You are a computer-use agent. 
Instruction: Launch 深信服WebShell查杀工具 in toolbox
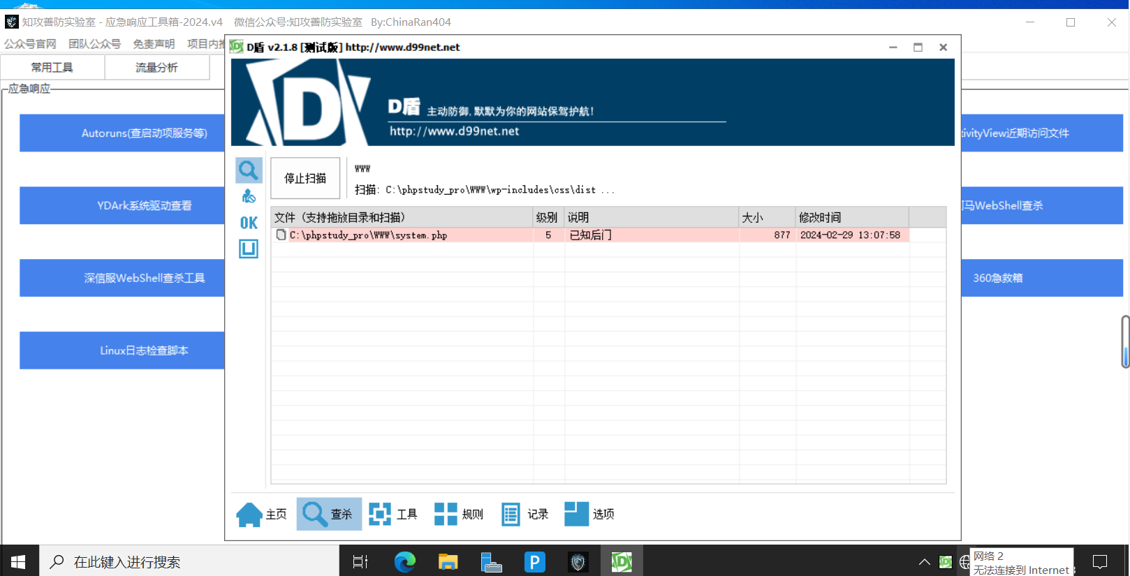pyautogui.click(x=122, y=278)
